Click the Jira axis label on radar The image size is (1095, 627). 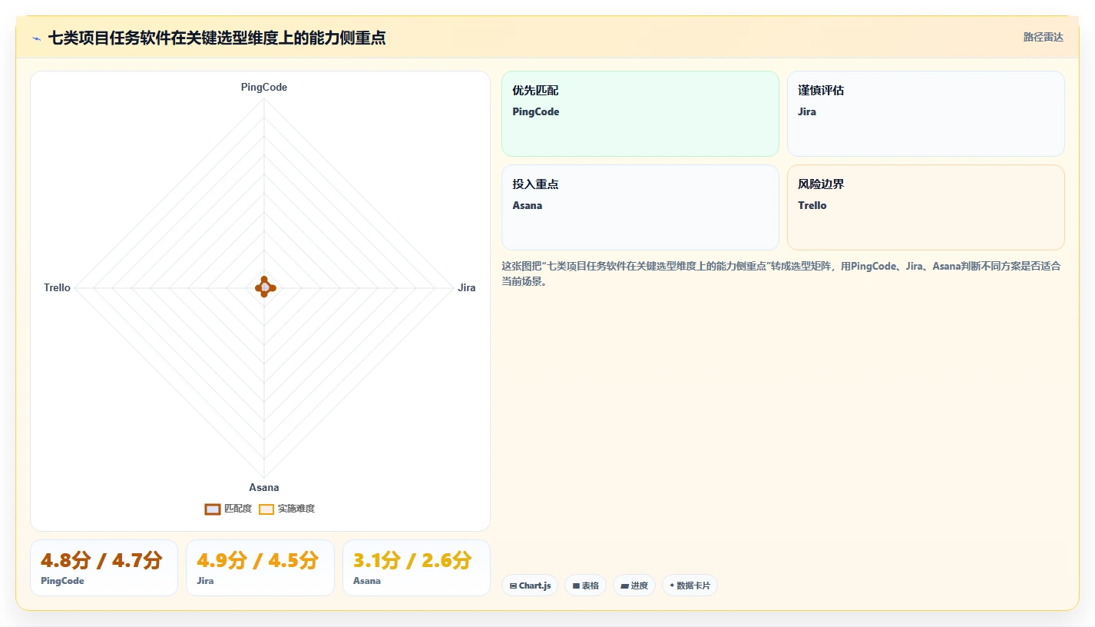466,287
